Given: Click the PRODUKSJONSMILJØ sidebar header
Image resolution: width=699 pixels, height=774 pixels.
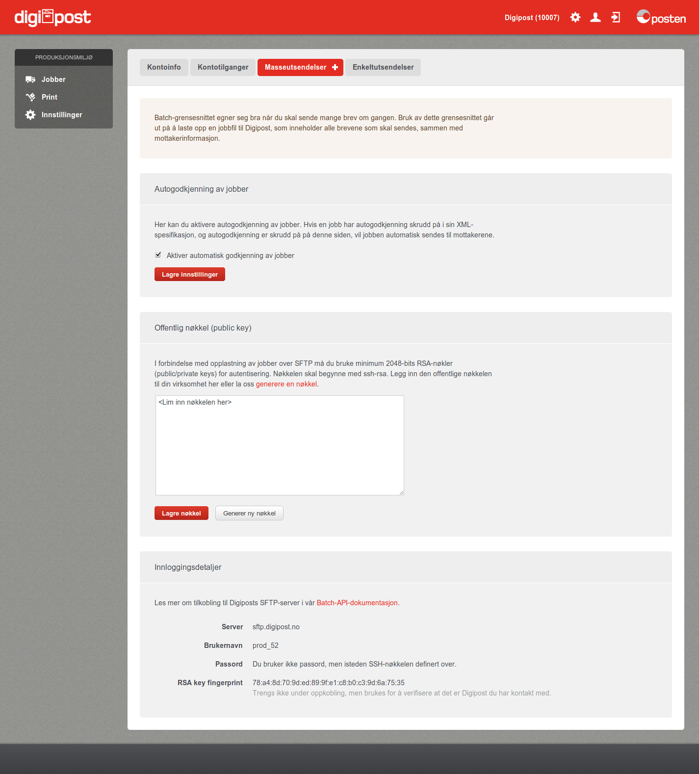Looking at the screenshot, I should 64,57.
